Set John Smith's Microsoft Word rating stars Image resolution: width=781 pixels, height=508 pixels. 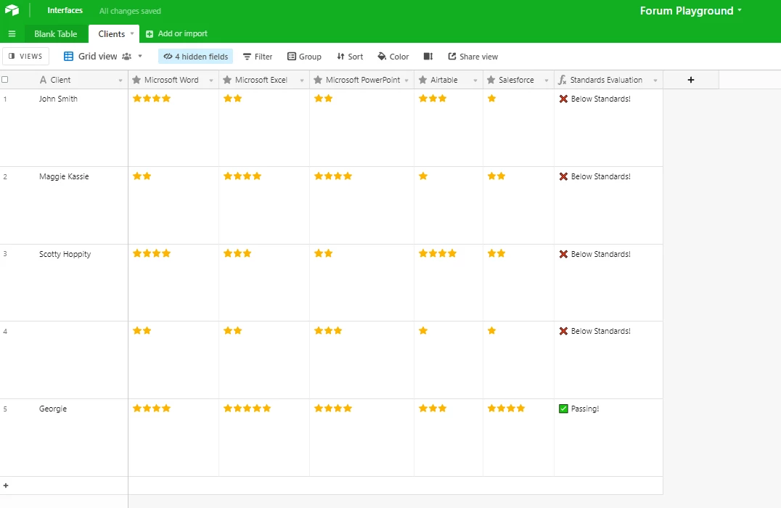point(152,99)
